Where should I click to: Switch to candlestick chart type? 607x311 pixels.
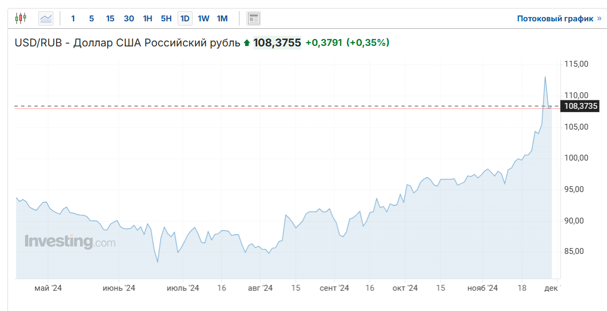point(20,19)
